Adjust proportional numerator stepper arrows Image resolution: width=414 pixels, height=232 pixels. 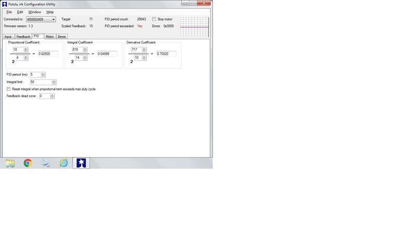pos(26,50)
